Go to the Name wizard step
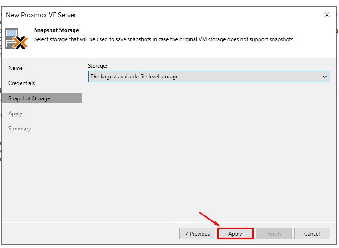Screen dimensions: 339x248 click(16, 68)
